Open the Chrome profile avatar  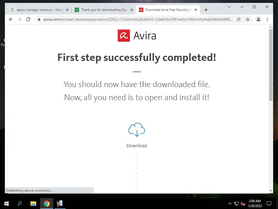pyautogui.click(x=258, y=19)
